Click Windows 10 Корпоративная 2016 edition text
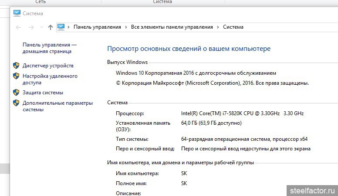This screenshot has height=196, width=338. pyautogui.click(x=196, y=73)
